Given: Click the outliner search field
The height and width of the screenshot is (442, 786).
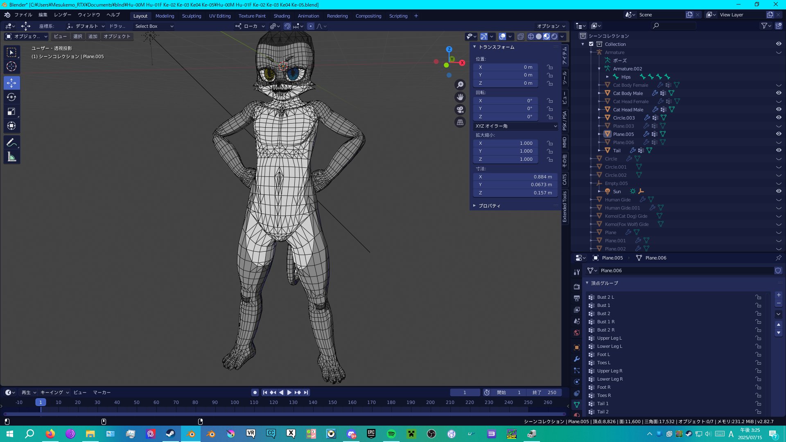Looking at the screenshot, I should (673, 26).
